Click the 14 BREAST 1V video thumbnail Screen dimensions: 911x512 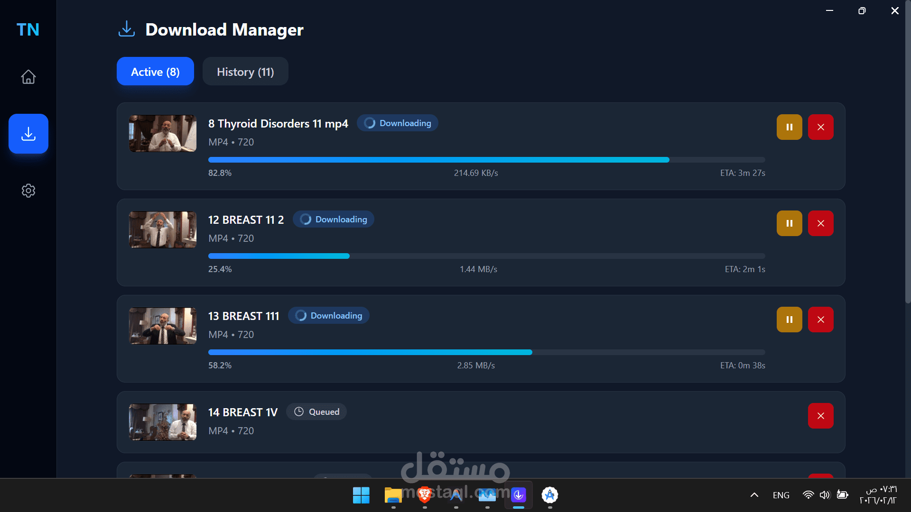[163, 422]
